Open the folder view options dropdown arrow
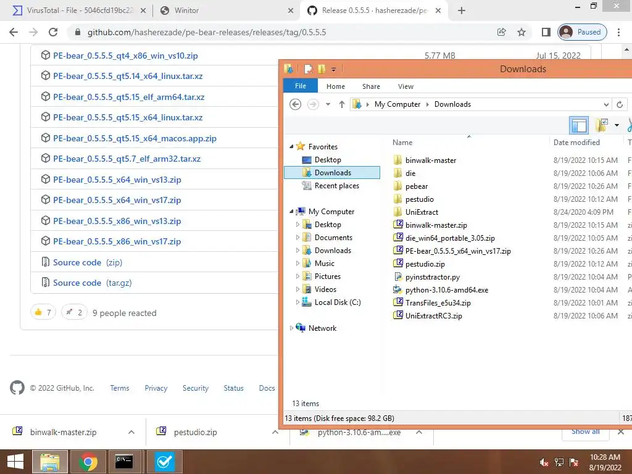 (617, 125)
